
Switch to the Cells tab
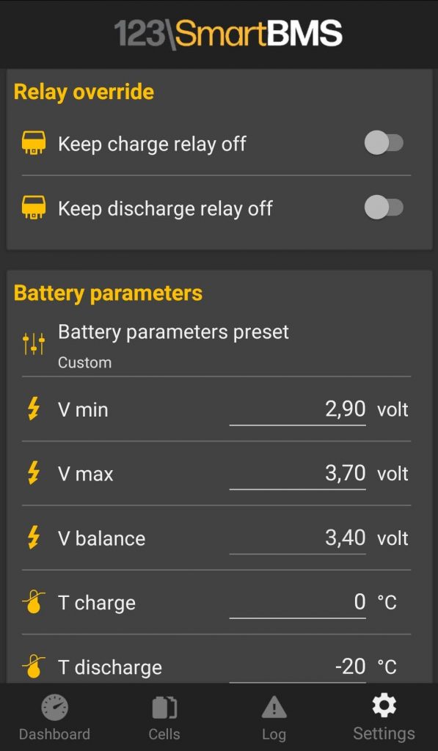pos(164,717)
